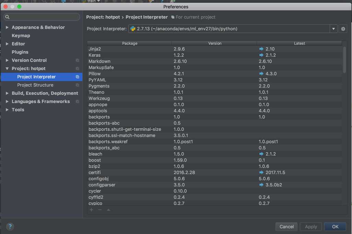352x234 pixels.
Task: Click the update arrow for certifi
Action: [x=261, y=172]
